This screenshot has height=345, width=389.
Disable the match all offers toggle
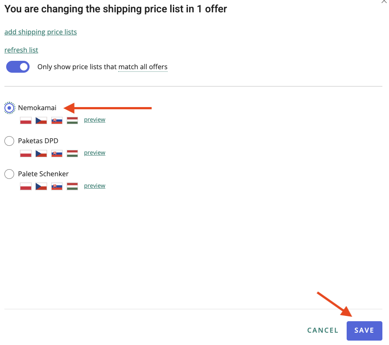pyautogui.click(x=18, y=67)
